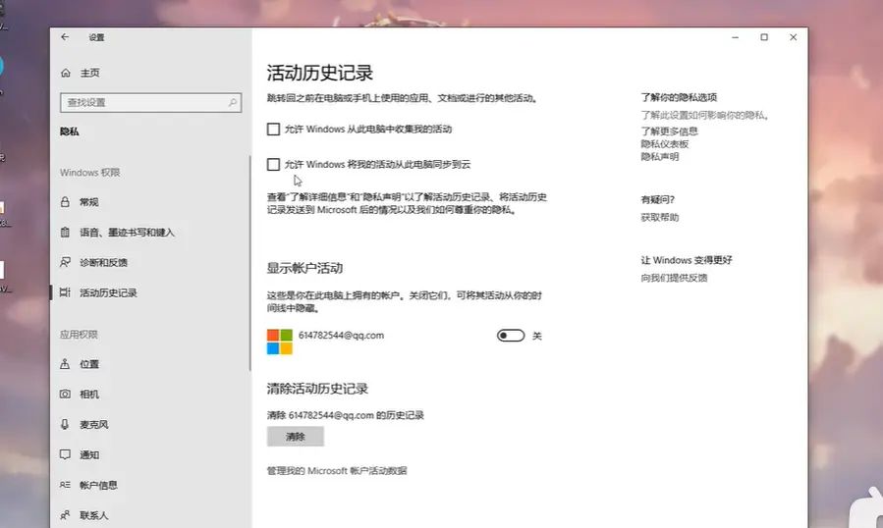Image resolution: width=883 pixels, height=528 pixels.
Task: Select the notification icon beside 通知
Action: (66, 454)
